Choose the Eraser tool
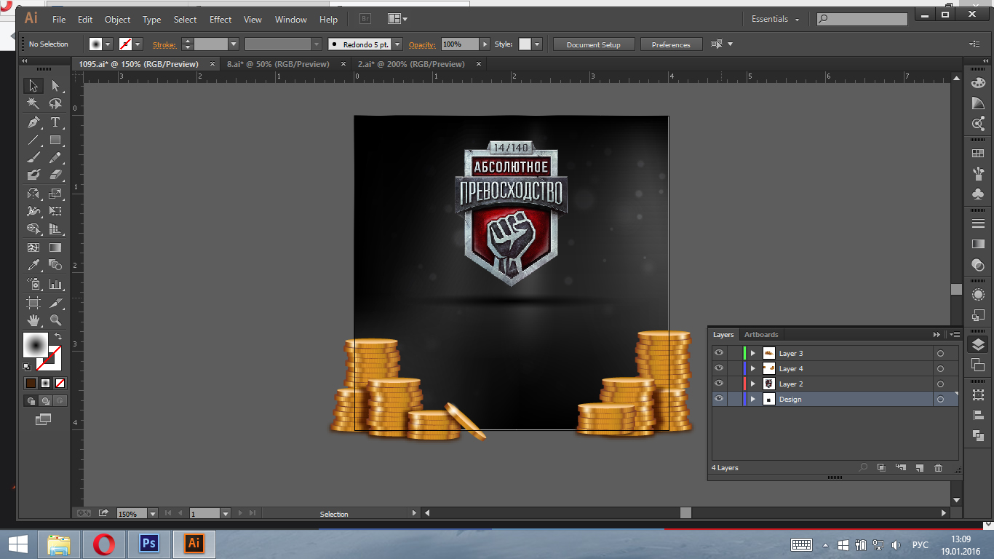 pos(55,175)
